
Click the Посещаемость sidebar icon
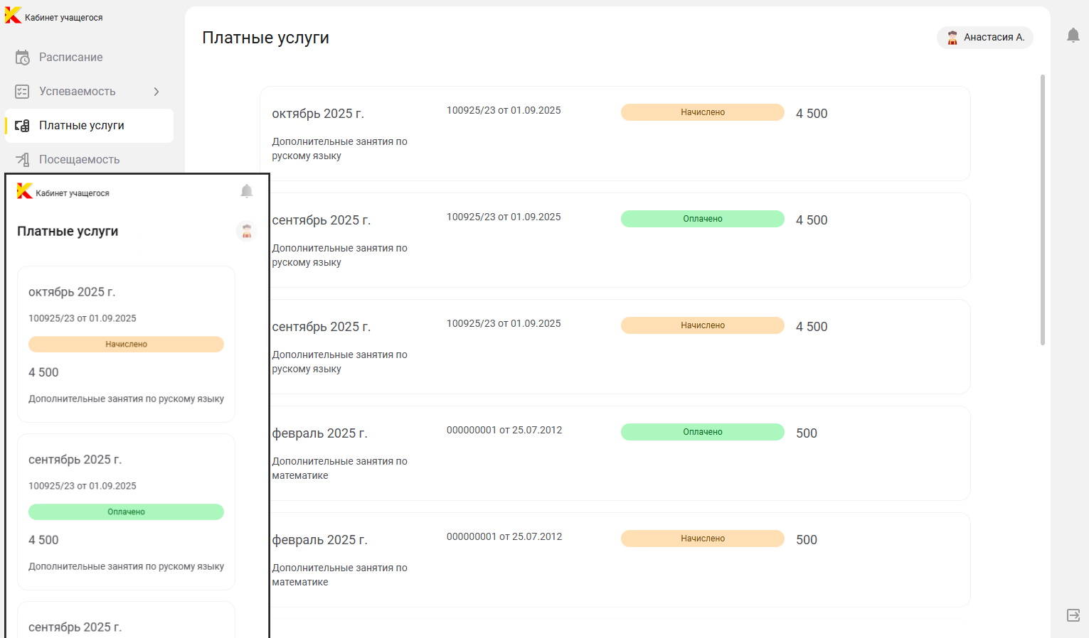(22, 160)
